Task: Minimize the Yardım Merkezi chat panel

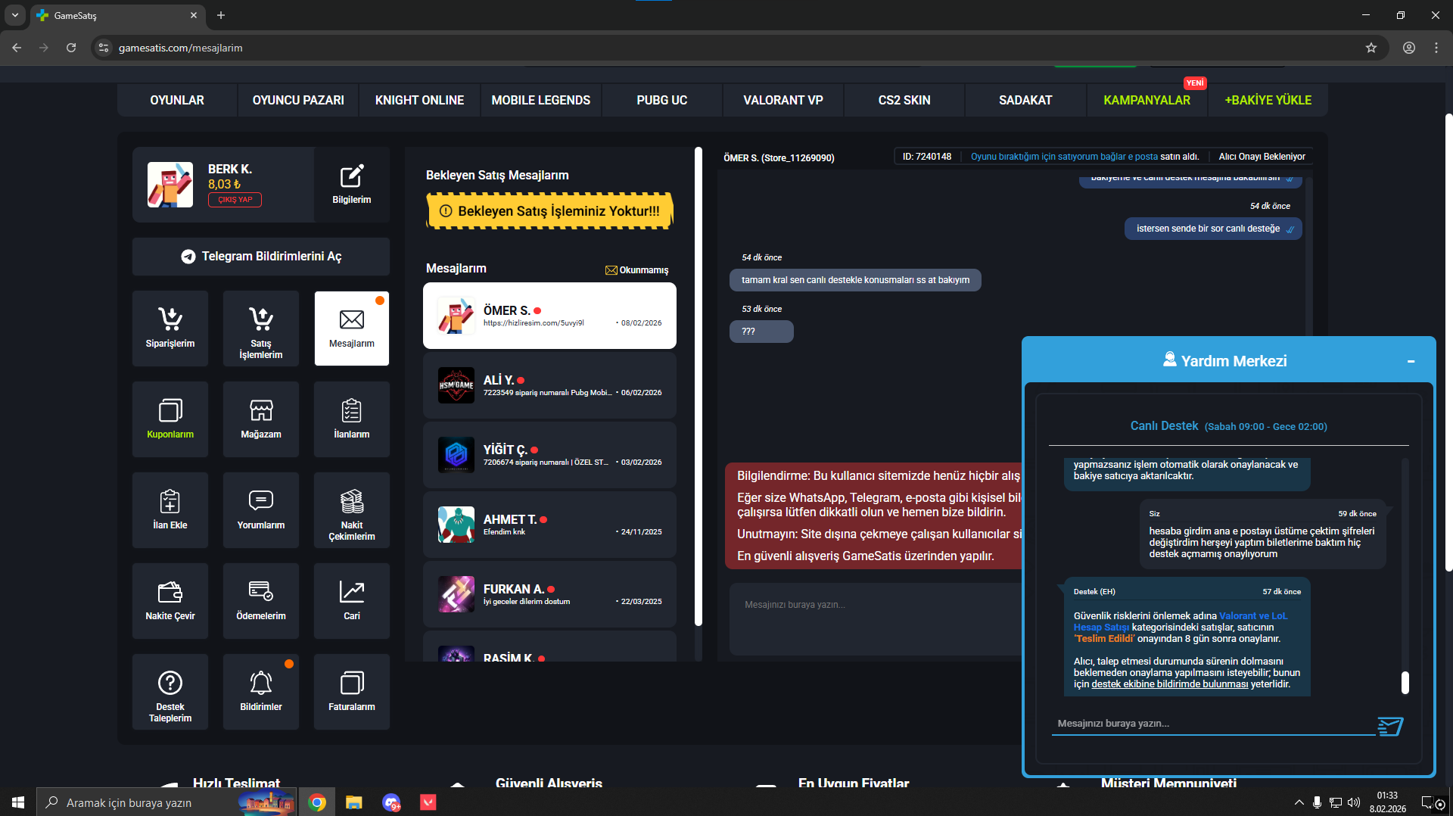Action: 1411,362
